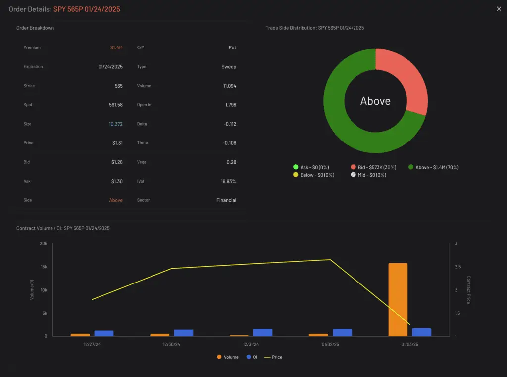Screen dimensions: 507x377
Task: Click the blue OI bar for 12/27/24
Action: 104,333
